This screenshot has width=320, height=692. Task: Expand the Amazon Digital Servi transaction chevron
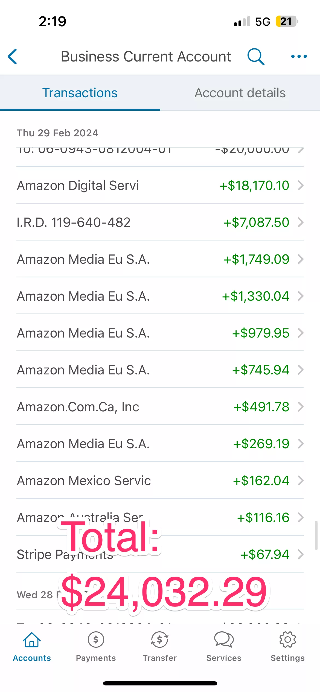(x=301, y=185)
